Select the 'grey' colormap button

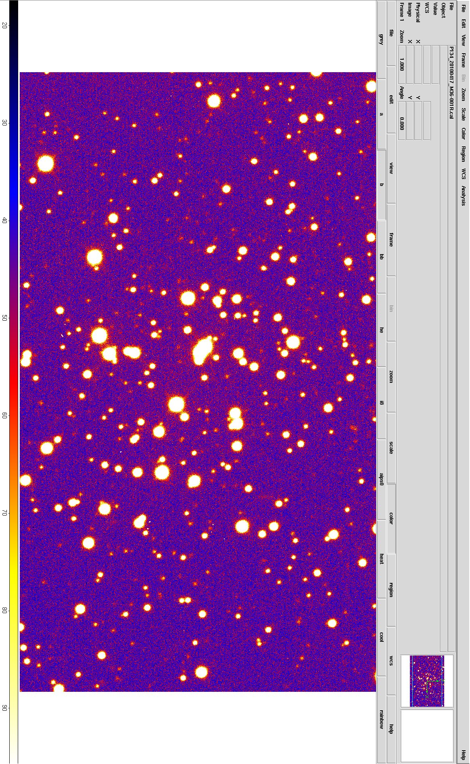[x=381, y=39]
